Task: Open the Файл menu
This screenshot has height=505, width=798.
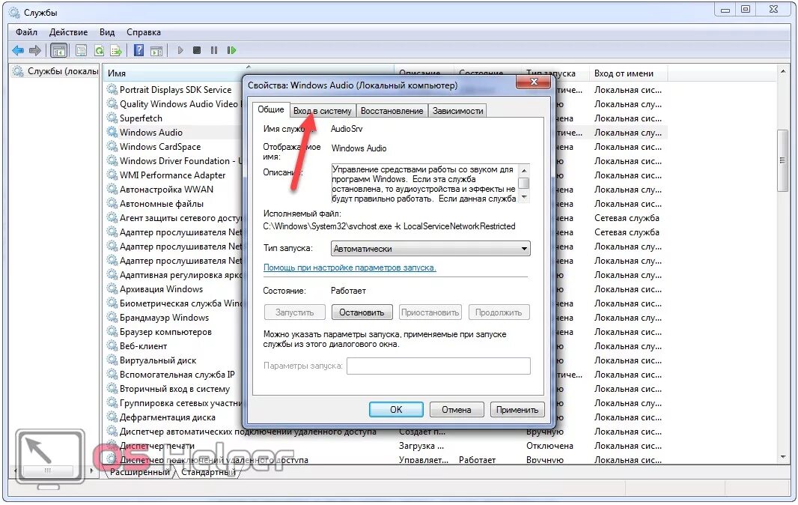Action: point(26,32)
